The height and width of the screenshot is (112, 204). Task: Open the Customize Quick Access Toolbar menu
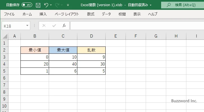coord(68,5)
